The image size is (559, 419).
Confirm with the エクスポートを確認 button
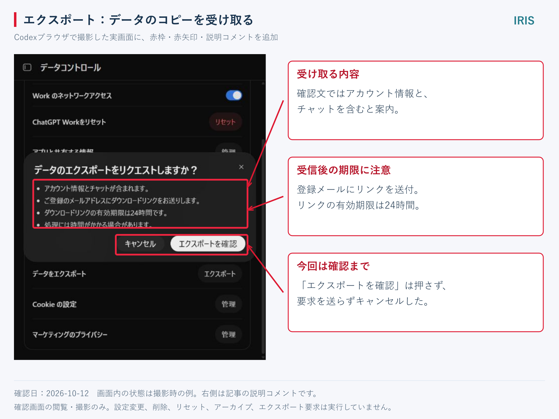[x=208, y=244]
